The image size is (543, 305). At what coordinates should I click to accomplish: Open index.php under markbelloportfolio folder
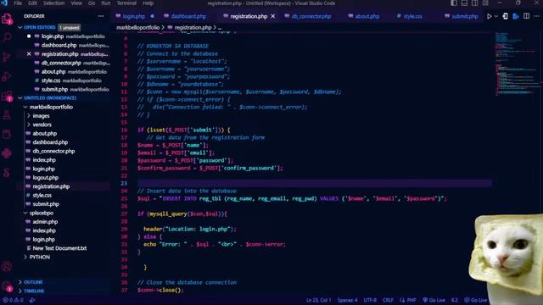(44, 160)
